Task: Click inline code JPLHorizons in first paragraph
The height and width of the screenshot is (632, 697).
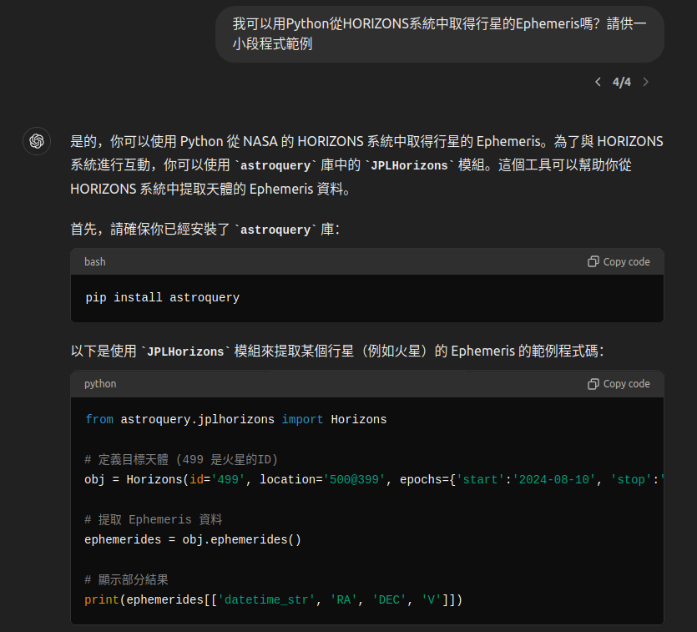Action: pos(409,166)
